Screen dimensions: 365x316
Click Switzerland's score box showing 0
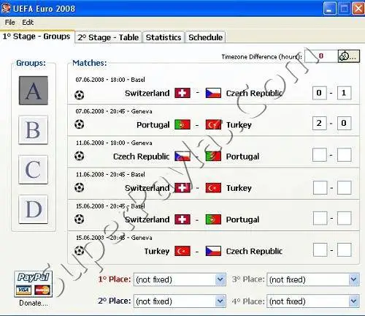[x=319, y=93]
